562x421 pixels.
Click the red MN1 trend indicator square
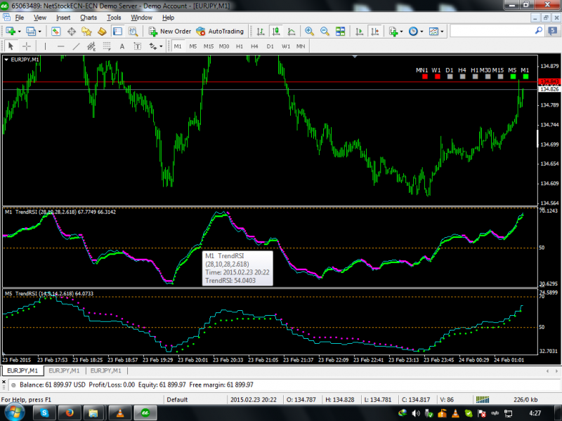tap(424, 76)
